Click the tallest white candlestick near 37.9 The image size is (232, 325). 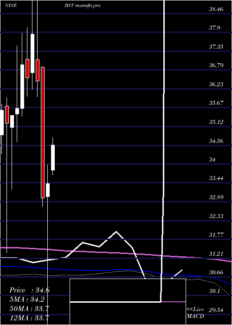click(x=32, y=53)
